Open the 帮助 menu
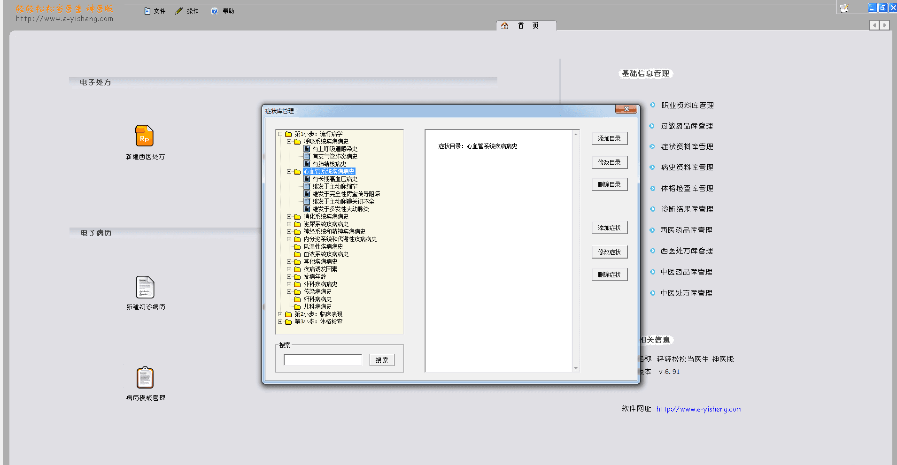 point(223,11)
